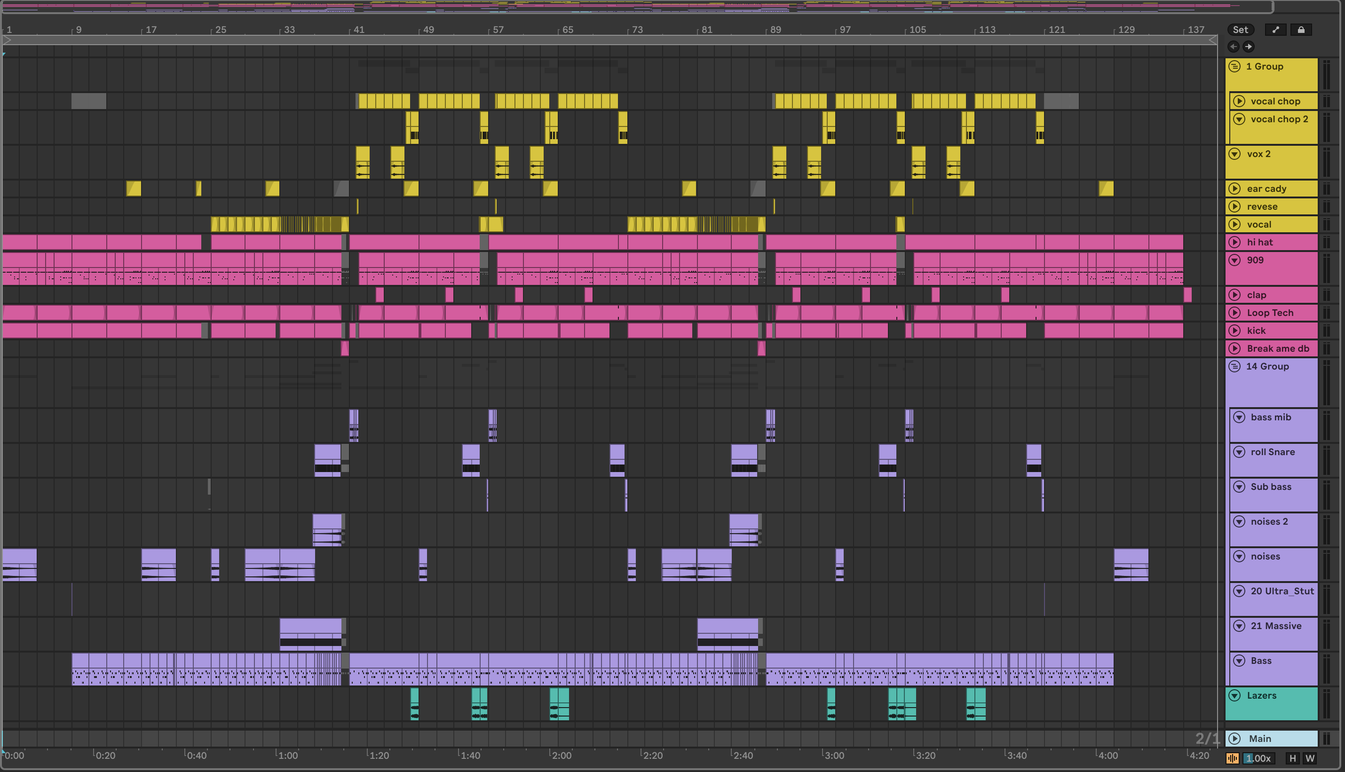Screen dimensions: 1345x772
Task: Jump to the previous locator arrow
Action: coord(1234,47)
